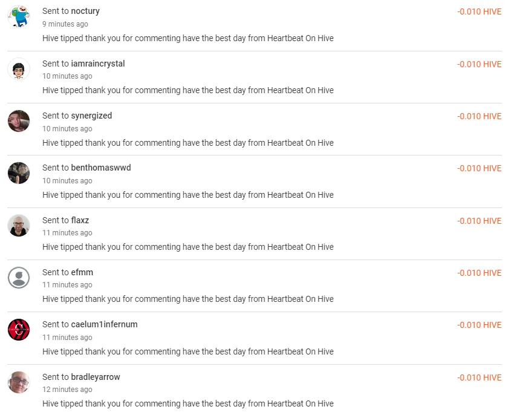Viewport: 508px width, 415px height.
Task: Visit iamraincrystal's profile via username
Action: click(98, 64)
